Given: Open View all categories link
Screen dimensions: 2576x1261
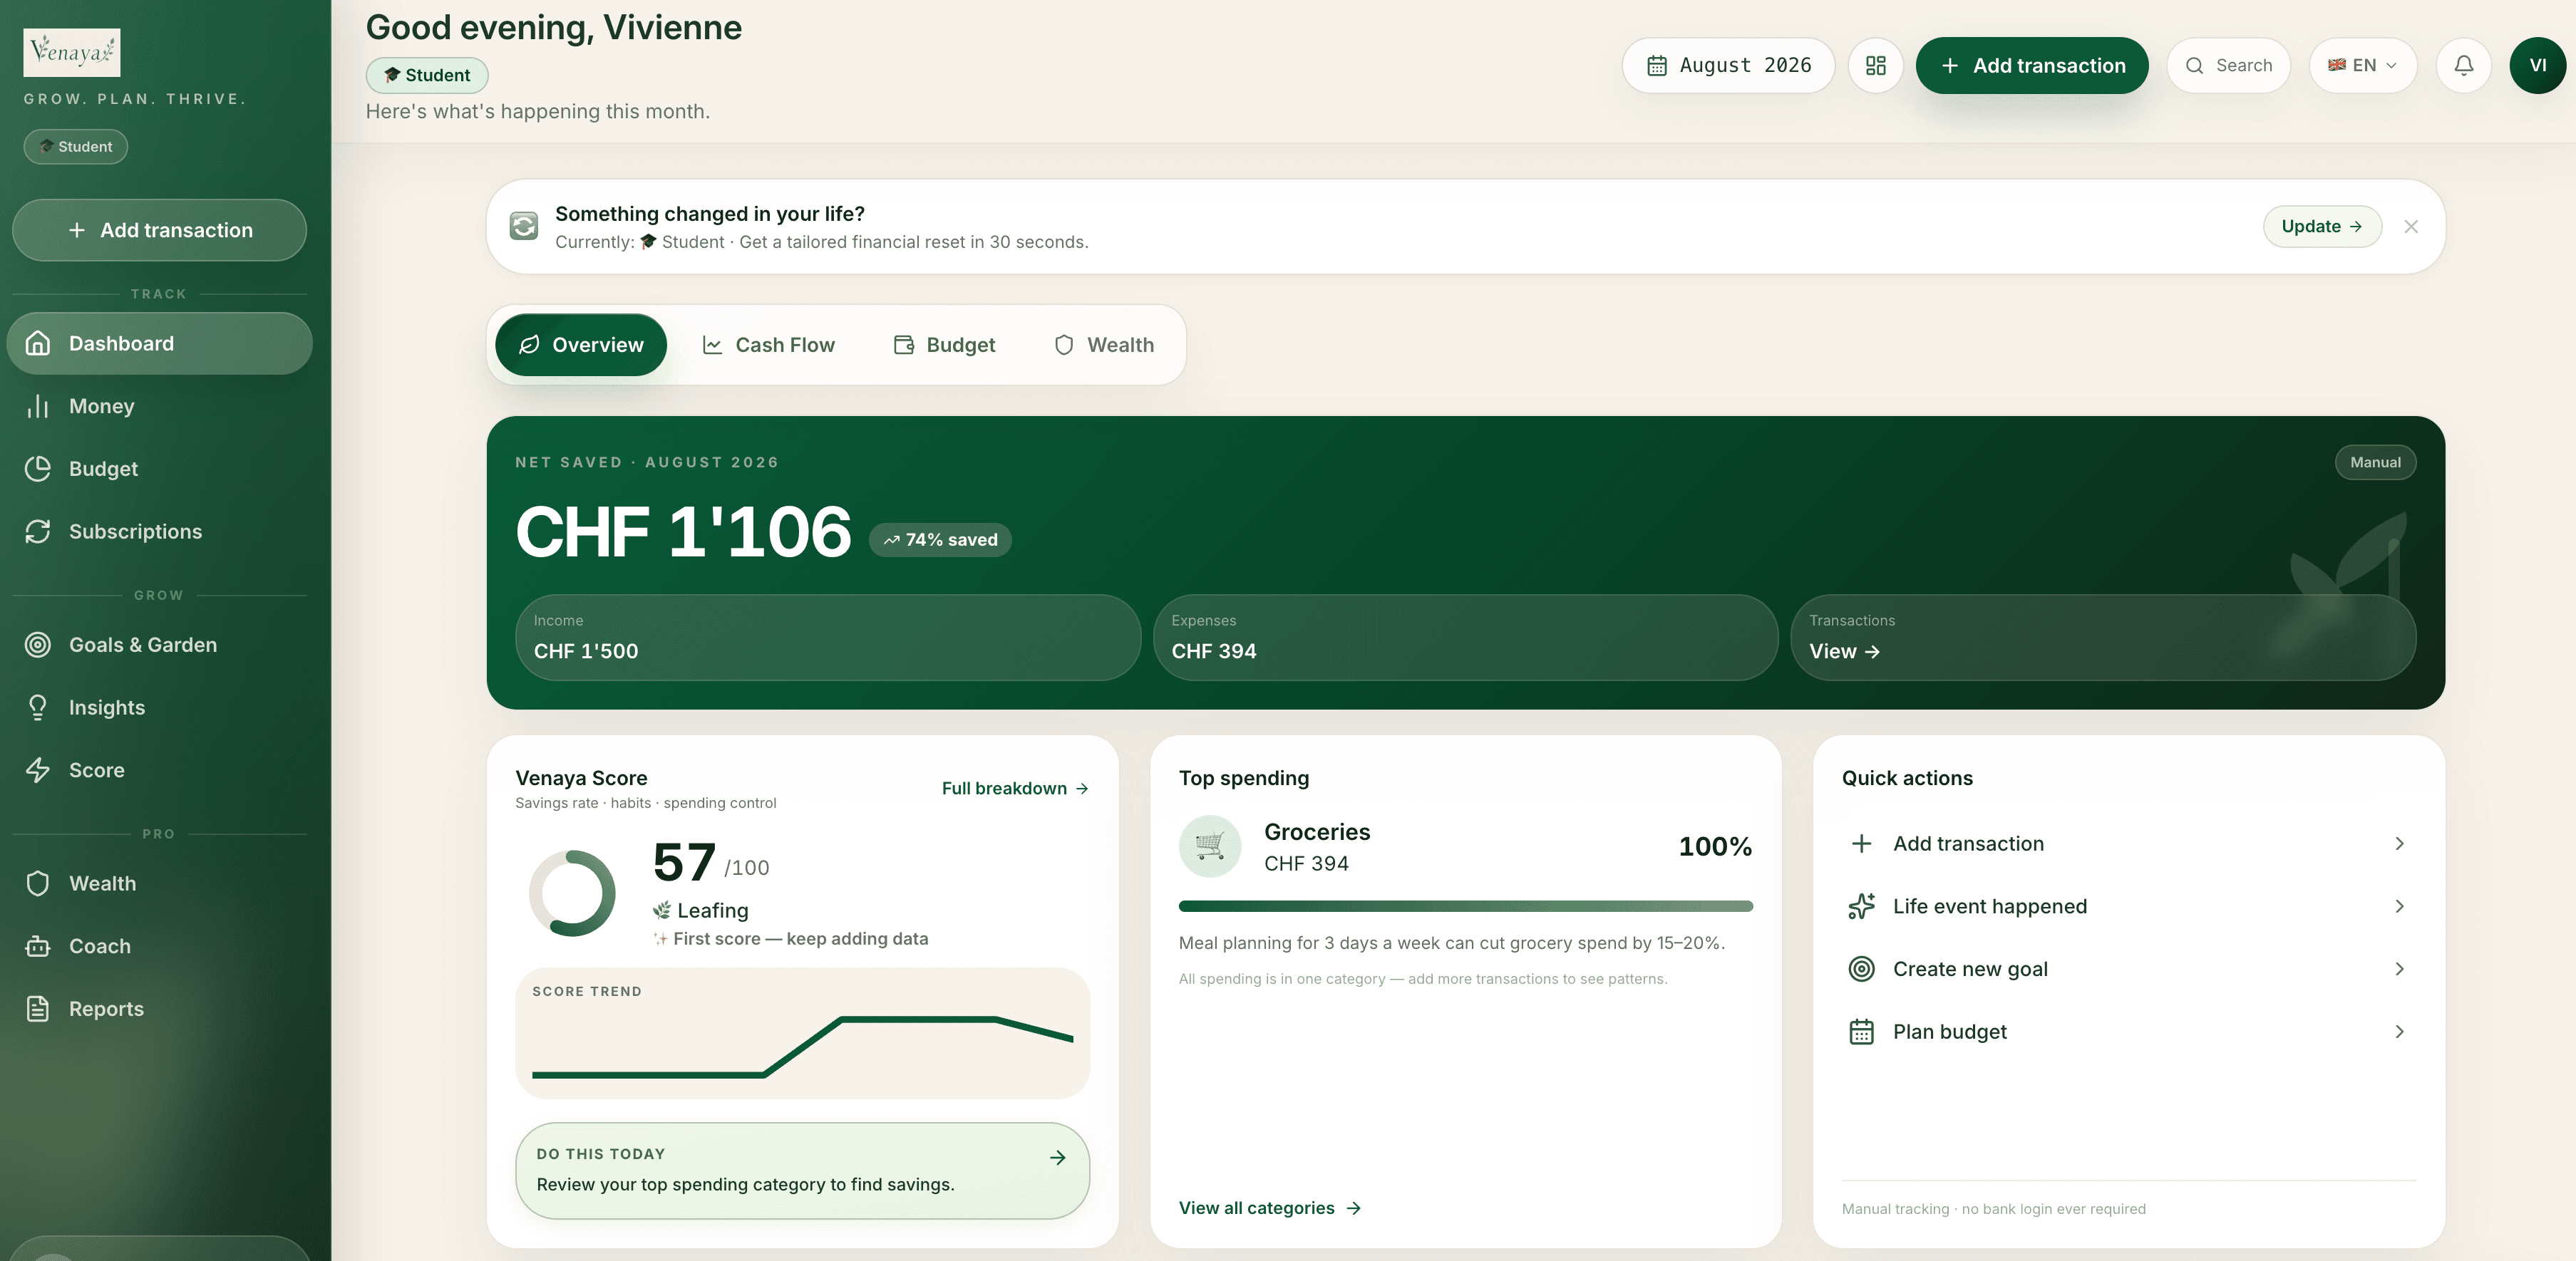Looking at the screenshot, I should point(1270,1208).
